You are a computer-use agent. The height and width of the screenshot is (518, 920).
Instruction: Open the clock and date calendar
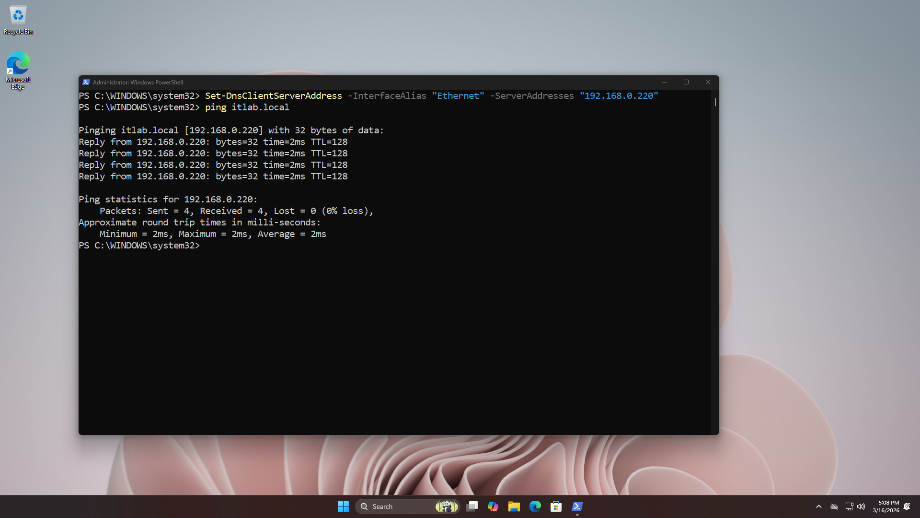point(885,506)
